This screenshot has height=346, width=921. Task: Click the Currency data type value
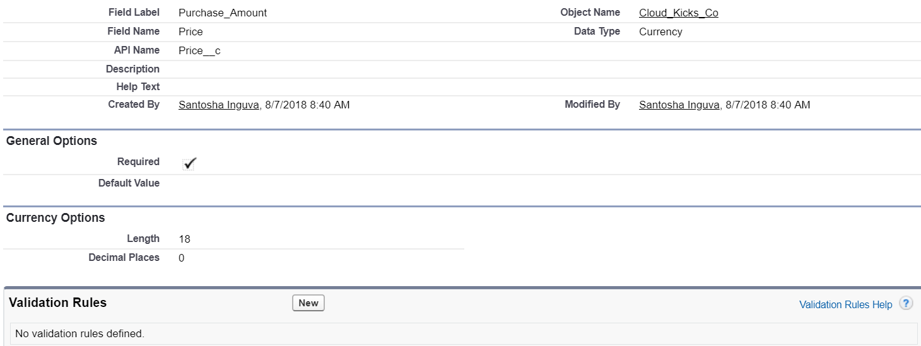point(660,32)
